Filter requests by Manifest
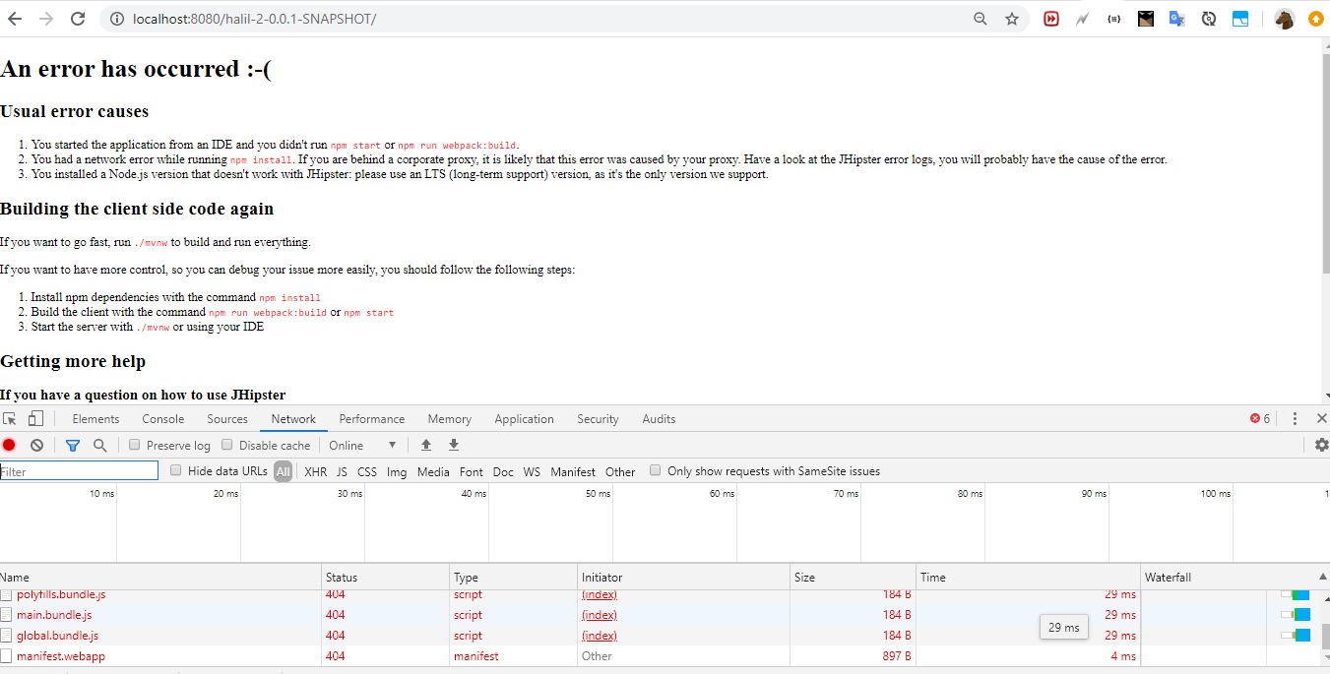Screen dimensions: 1330x674 pos(573,471)
